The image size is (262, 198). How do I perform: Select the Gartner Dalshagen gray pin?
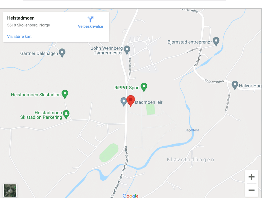tap(62, 53)
